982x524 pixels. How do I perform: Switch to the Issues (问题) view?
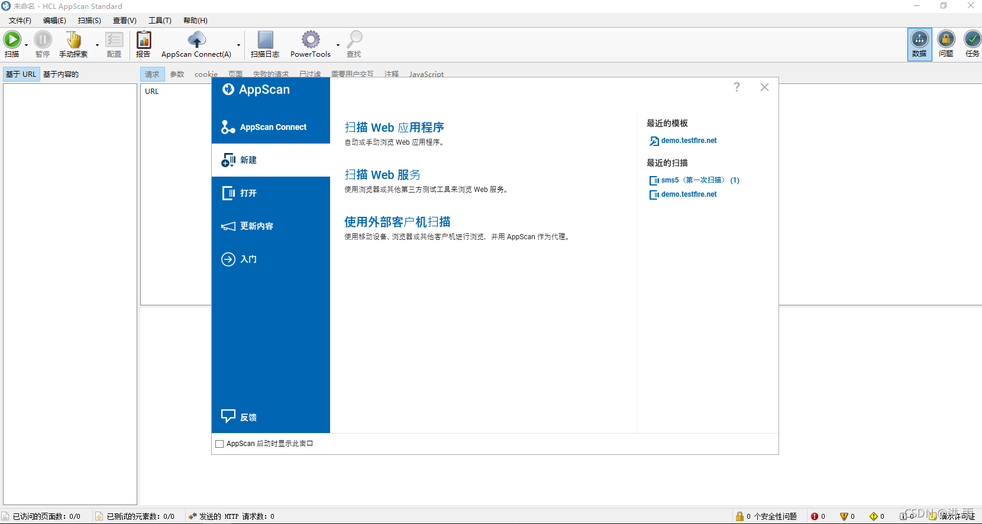coord(946,44)
